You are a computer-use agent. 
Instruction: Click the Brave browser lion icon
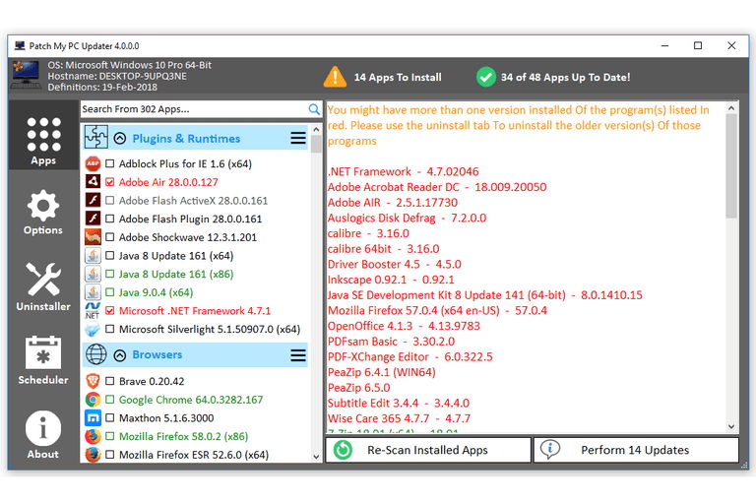(x=93, y=381)
